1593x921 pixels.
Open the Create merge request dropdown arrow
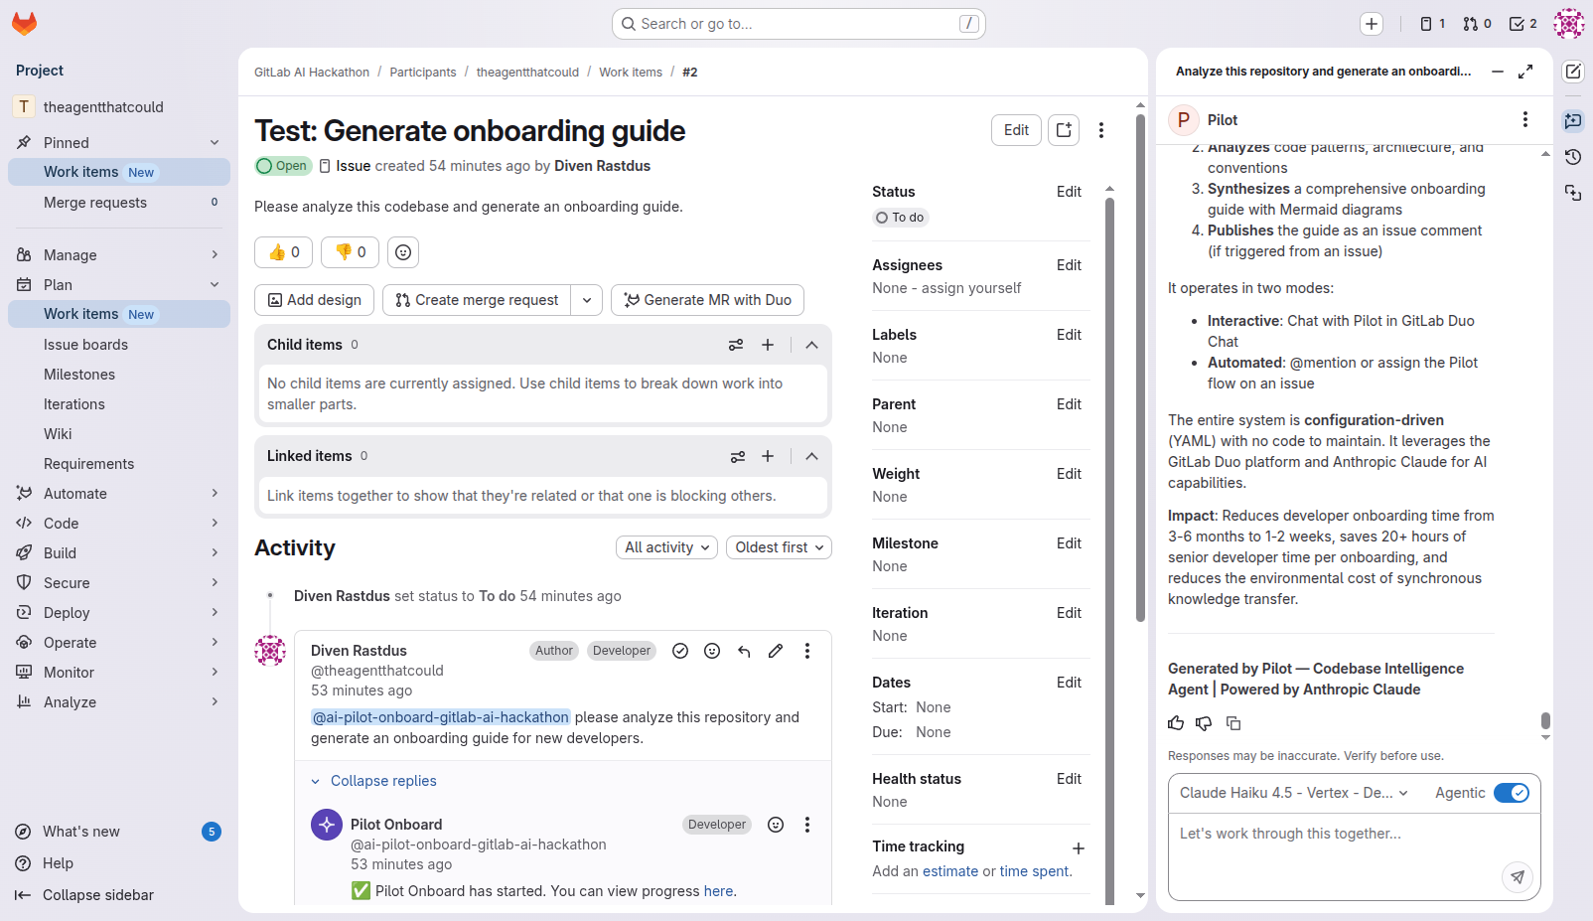[x=587, y=300]
